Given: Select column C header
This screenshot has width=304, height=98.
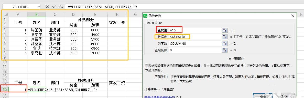Looking at the screenshot, I should tap(55, 15).
